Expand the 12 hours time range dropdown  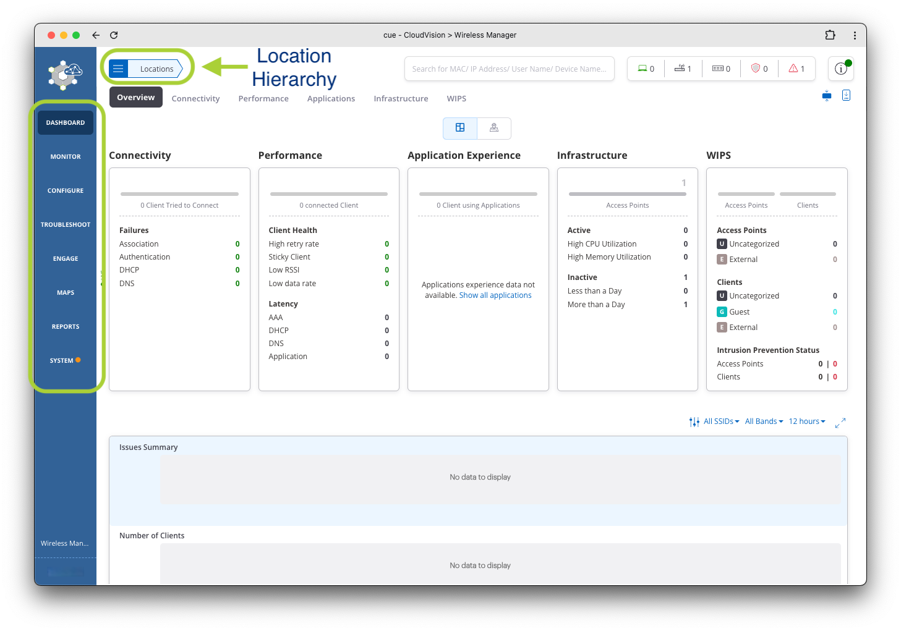806,421
